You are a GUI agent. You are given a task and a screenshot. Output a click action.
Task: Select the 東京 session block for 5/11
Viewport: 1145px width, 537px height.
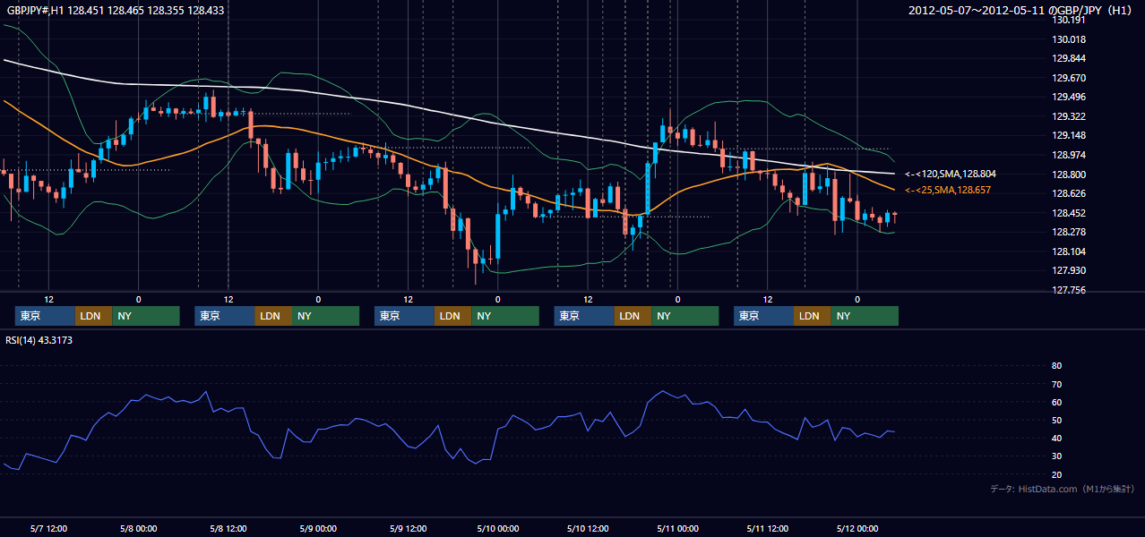[x=763, y=316]
